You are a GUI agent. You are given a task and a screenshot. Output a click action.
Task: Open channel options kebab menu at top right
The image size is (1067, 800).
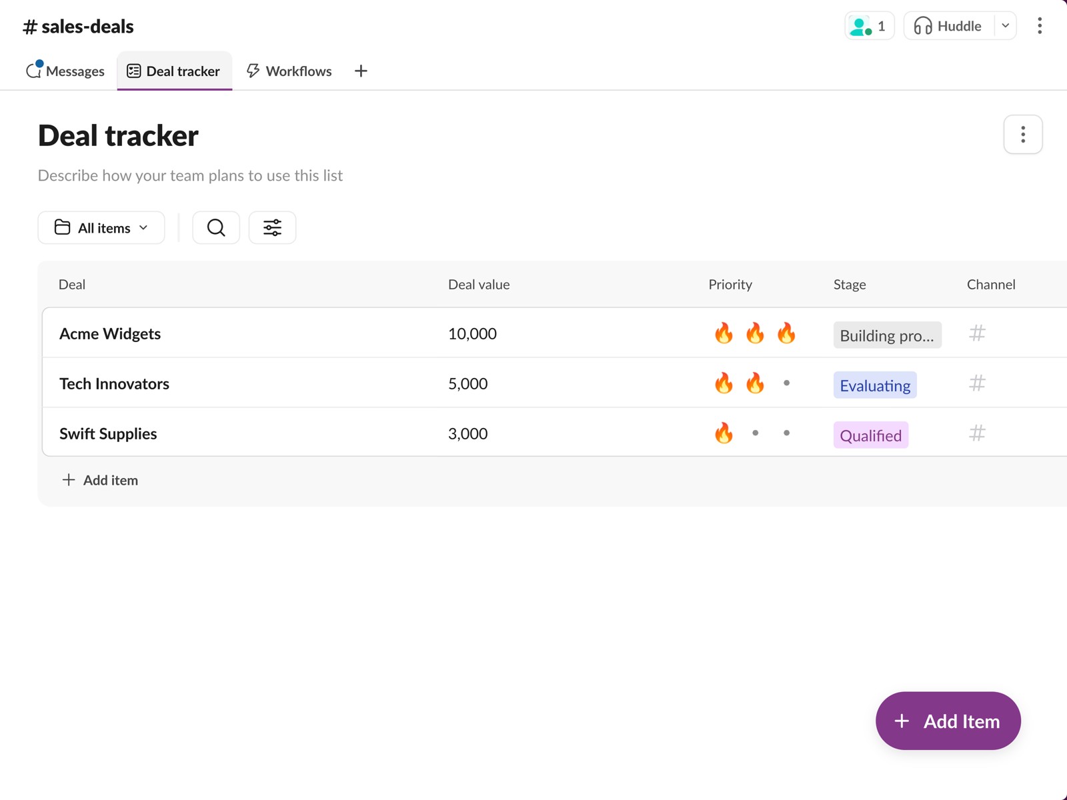pyautogui.click(x=1040, y=26)
